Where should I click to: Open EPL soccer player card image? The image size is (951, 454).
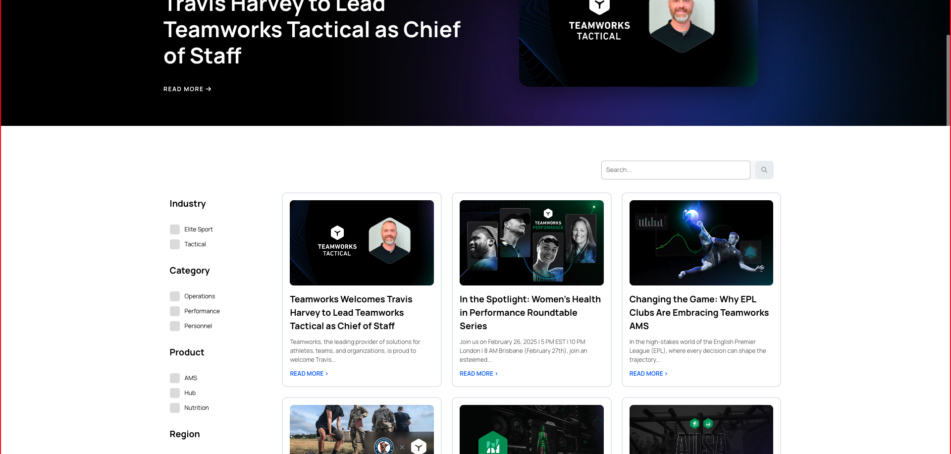pyautogui.click(x=701, y=243)
